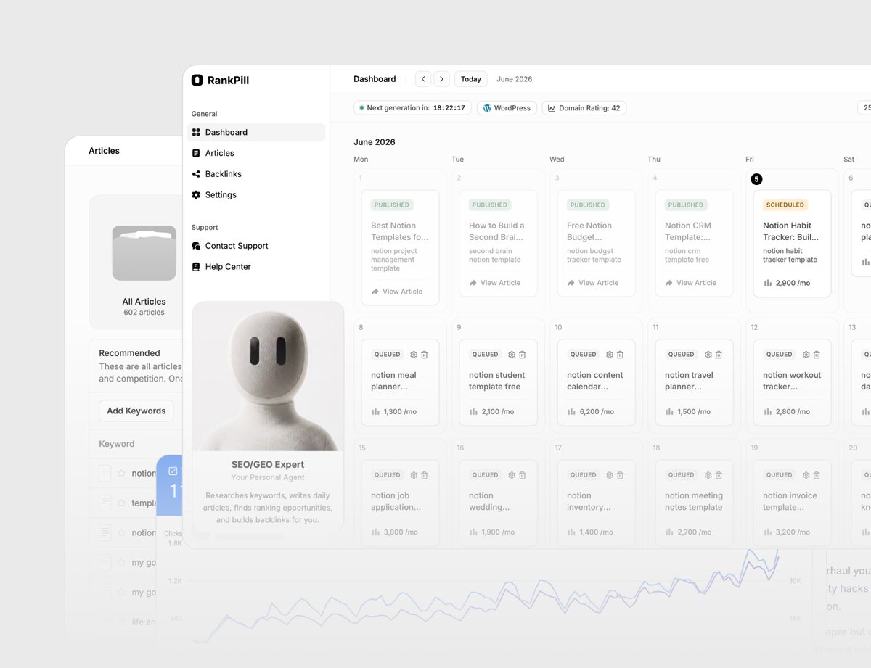Open Contact Support in the sidebar
Viewport: 871px width, 668px height.
point(256,246)
